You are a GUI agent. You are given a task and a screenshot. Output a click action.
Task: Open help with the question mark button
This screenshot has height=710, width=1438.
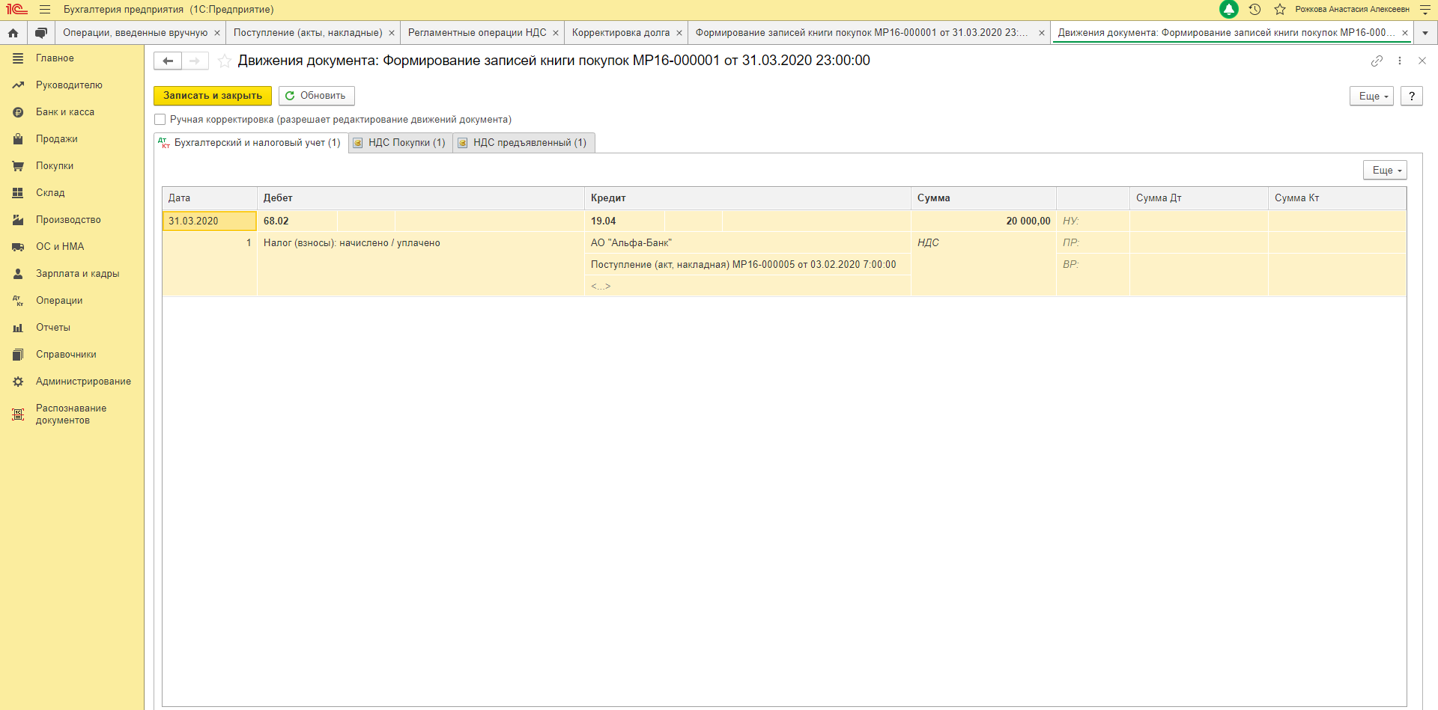tap(1412, 97)
